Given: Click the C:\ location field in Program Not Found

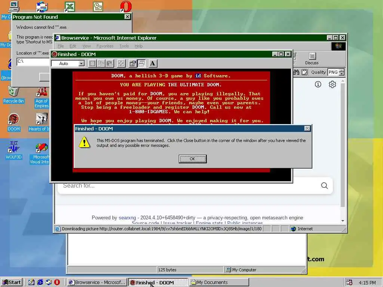Looking at the screenshot, I should 33,62.
